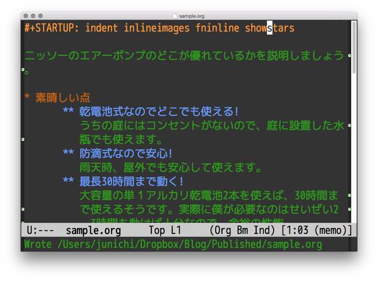This screenshot has width=378, height=281.
Task: Click the #+STARTUP: keyword text
Action: (52, 27)
